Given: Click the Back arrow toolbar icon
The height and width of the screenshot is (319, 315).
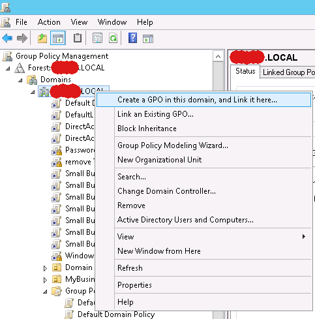Looking at the screenshot, I should [x=7, y=38].
